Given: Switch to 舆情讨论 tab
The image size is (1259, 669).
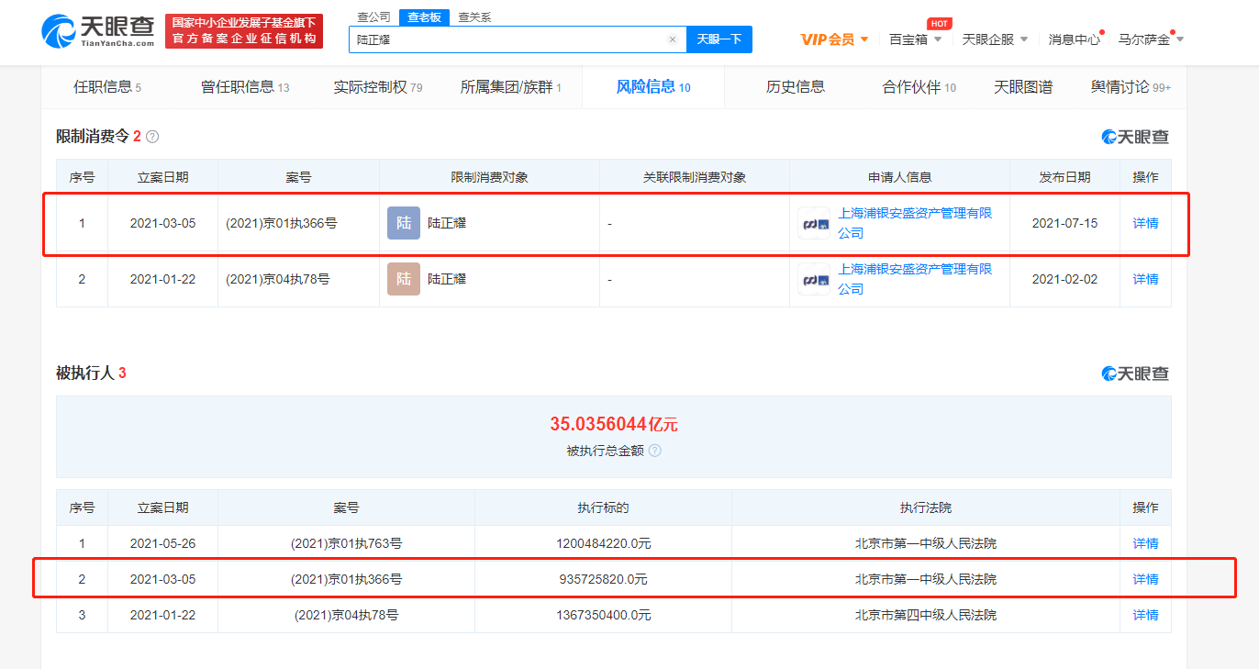Looking at the screenshot, I should tap(1124, 85).
